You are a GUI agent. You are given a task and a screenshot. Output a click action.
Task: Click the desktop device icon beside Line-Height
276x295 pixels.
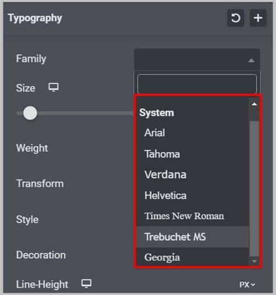(x=86, y=284)
